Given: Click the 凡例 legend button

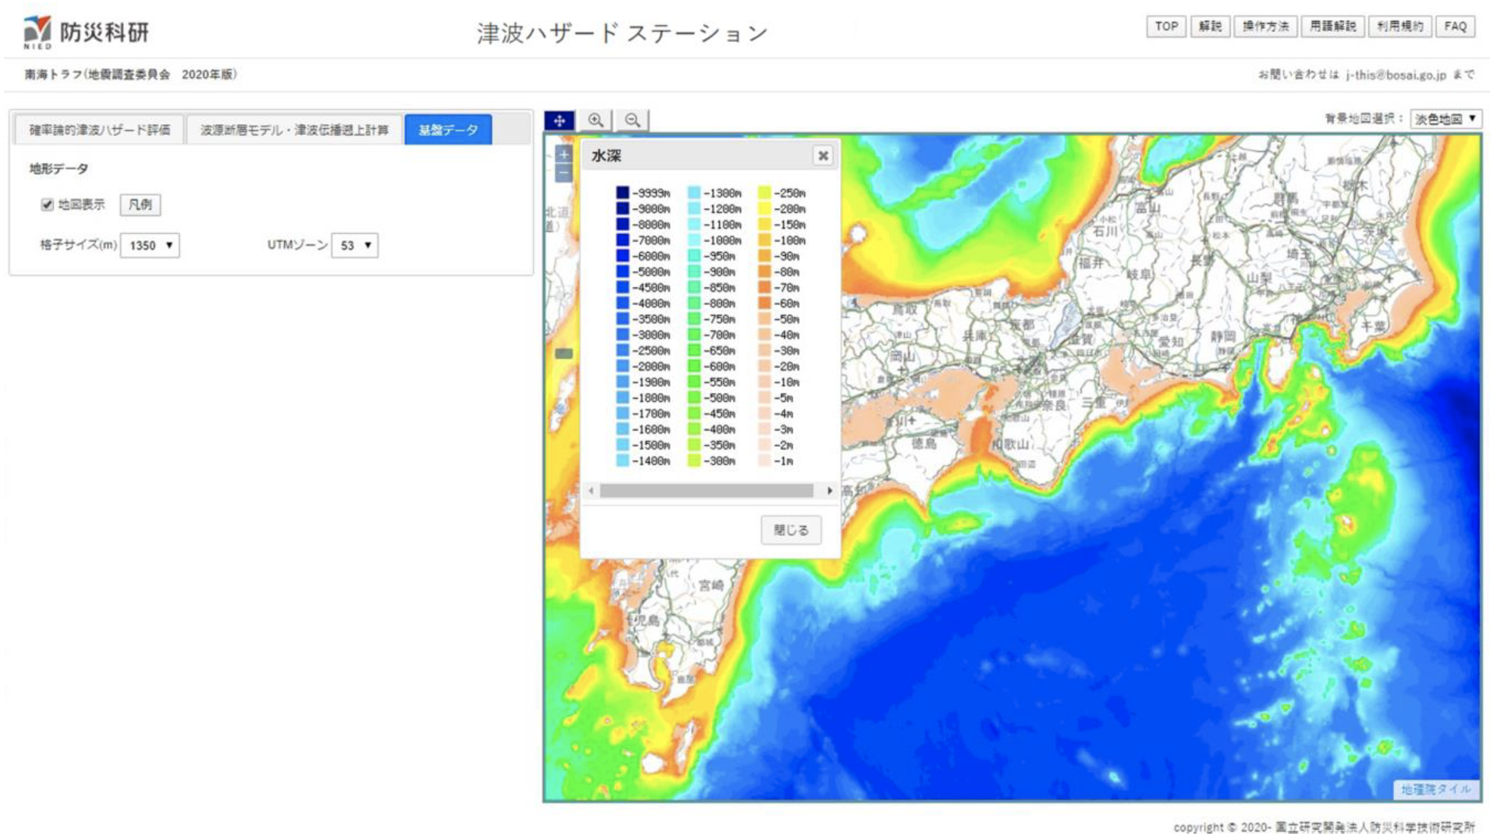Looking at the screenshot, I should point(140,205).
